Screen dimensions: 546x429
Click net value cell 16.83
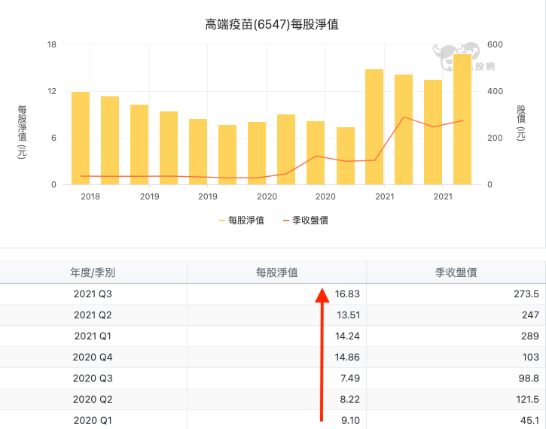point(347,294)
